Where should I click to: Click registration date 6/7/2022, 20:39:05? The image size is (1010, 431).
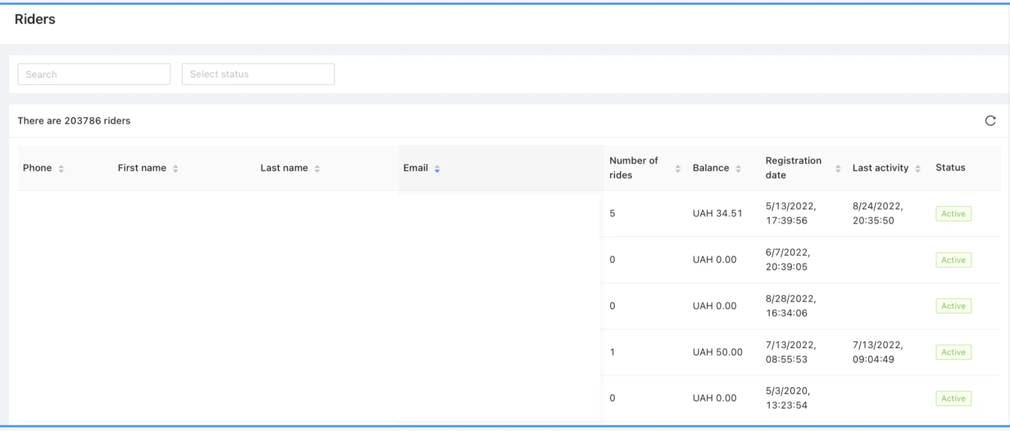click(x=788, y=260)
